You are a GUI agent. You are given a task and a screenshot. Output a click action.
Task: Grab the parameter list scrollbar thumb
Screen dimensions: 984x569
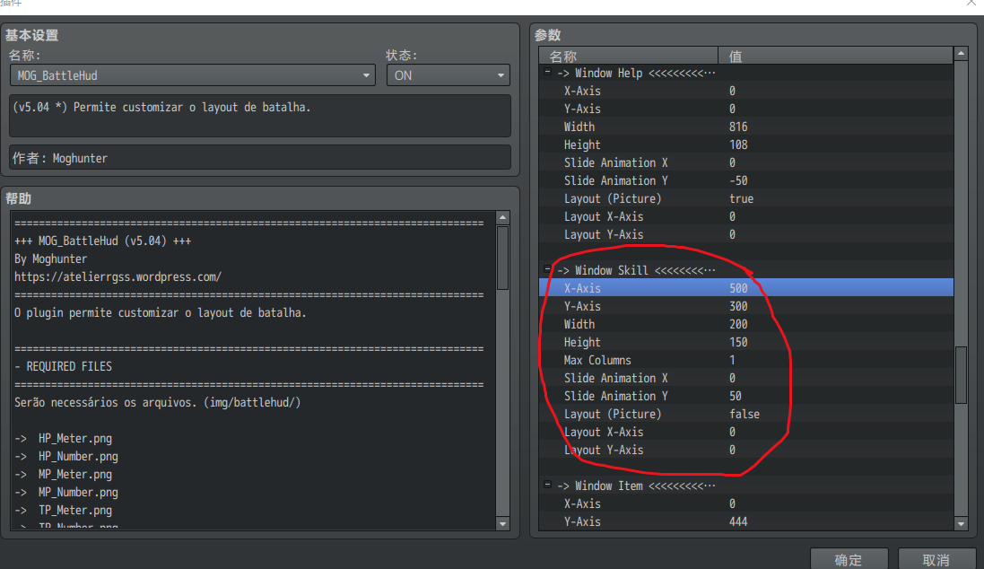click(961, 375)
